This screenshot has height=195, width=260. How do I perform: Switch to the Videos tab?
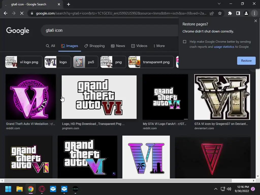click(x=139, y=46)
